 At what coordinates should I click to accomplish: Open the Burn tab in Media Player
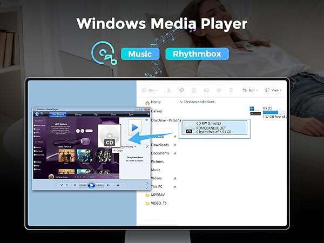point(113,114)
